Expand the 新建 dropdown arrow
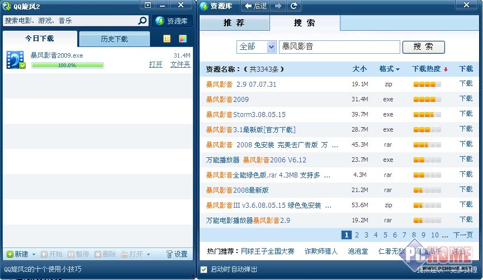This screenshot has width=483, height=280. click(34, 255)
